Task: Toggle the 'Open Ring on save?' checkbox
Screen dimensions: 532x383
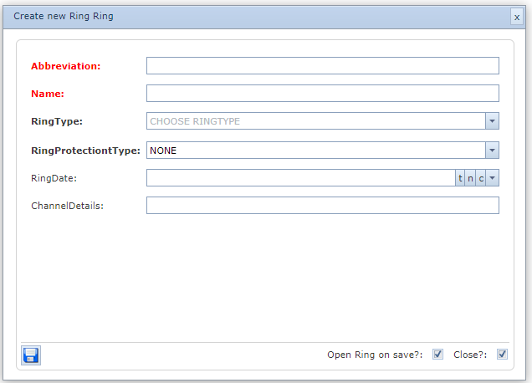Action: point(437,355)
